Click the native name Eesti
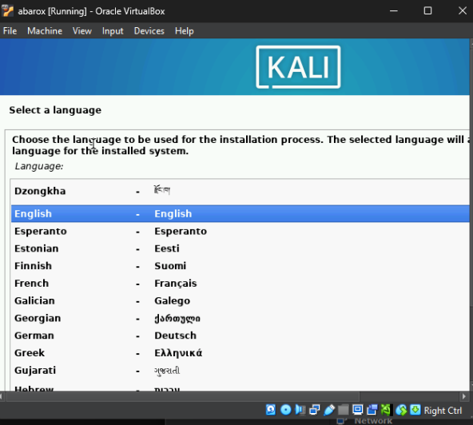 click(x=167, y=248)
